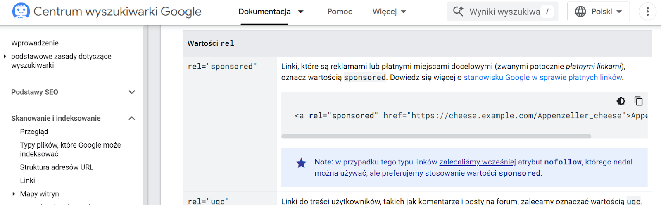
Task: Click the globe language icon
Action: (x=580, y=12)
